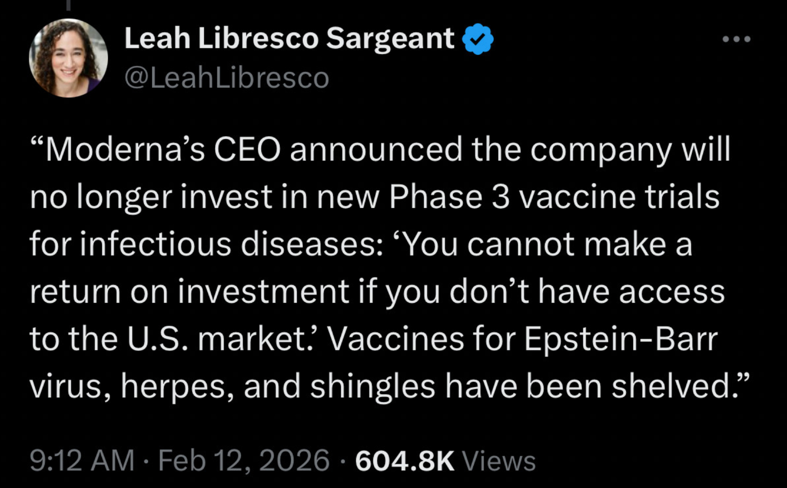Click "return on investment" in the tweet
Screen dimensions: 787x488
coord(189,292)
